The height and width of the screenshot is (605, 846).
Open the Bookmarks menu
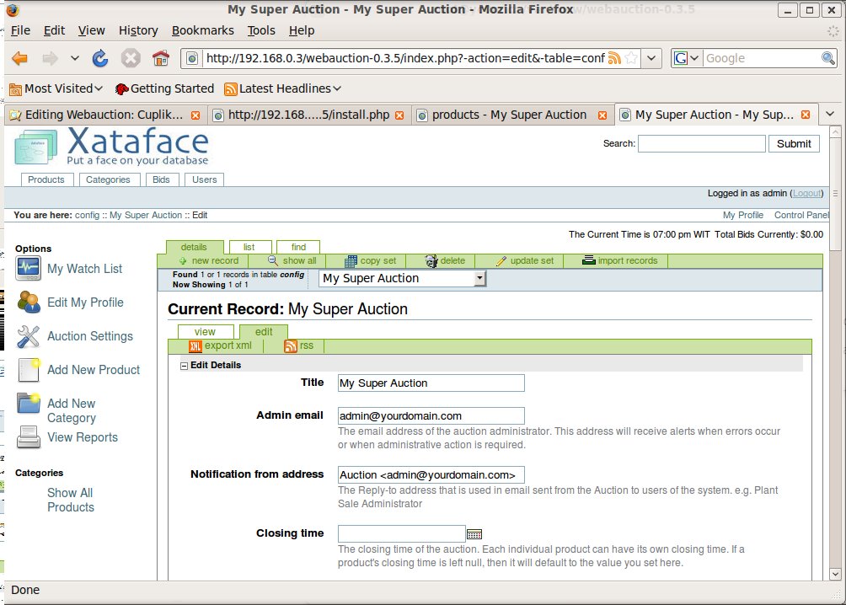click(202, 30)
